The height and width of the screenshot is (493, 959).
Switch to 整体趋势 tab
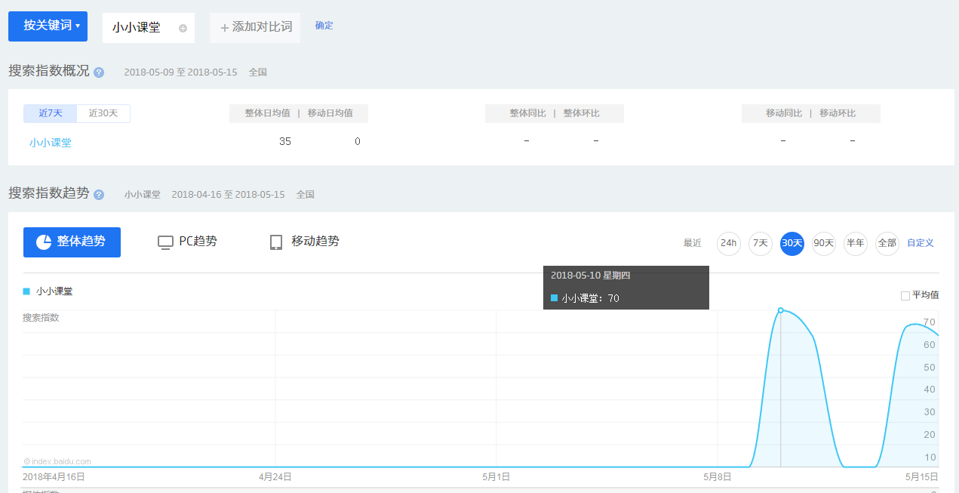[72, 242]
